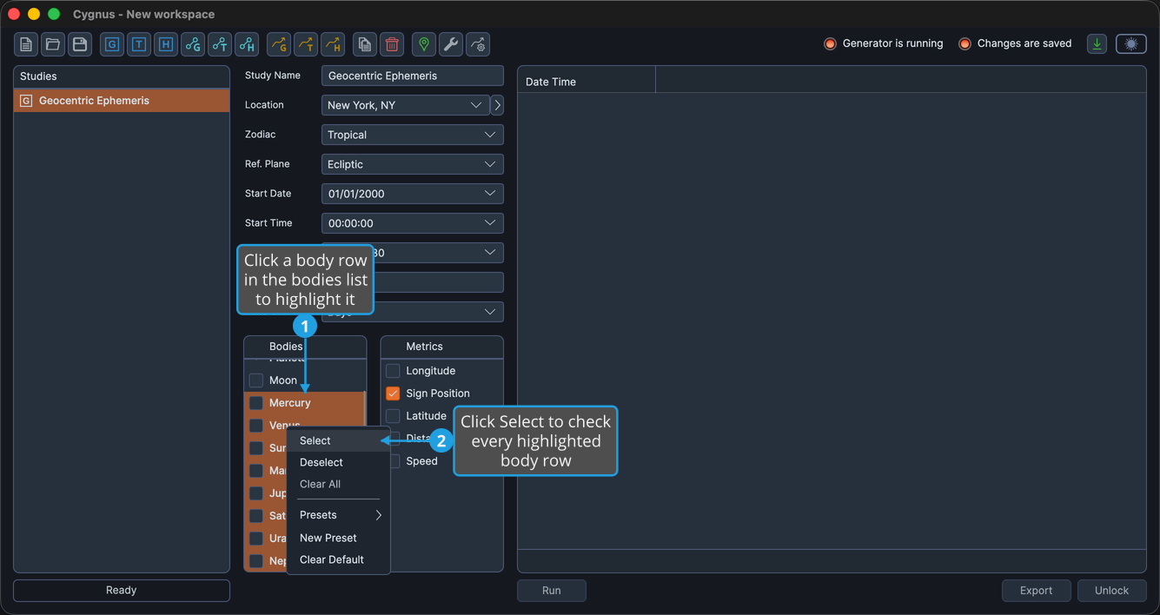This screenshot has height=615, width=1160.
Task: Expand the Presets submenu
Action: coord(339,515)
